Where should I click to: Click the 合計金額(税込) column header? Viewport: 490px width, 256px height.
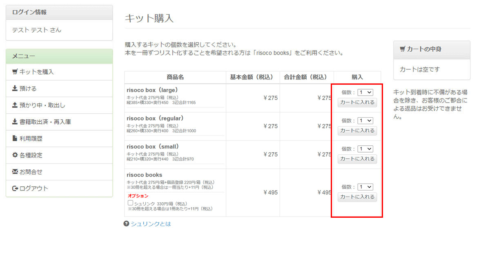(307, 77)
